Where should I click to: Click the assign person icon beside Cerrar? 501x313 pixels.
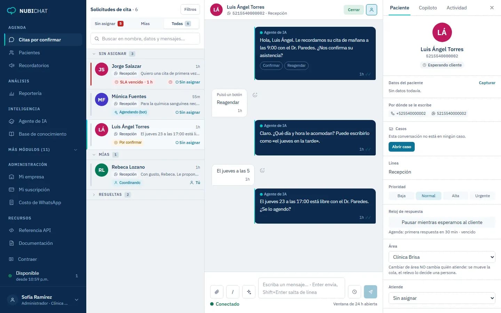point(372,10)
